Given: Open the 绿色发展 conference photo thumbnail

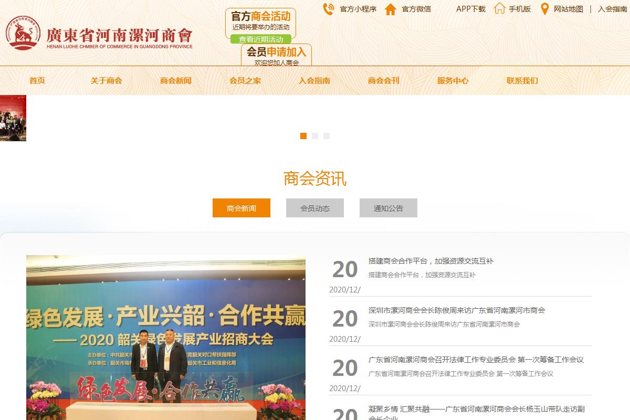Looking at the screenshot, I should (166, 337).
